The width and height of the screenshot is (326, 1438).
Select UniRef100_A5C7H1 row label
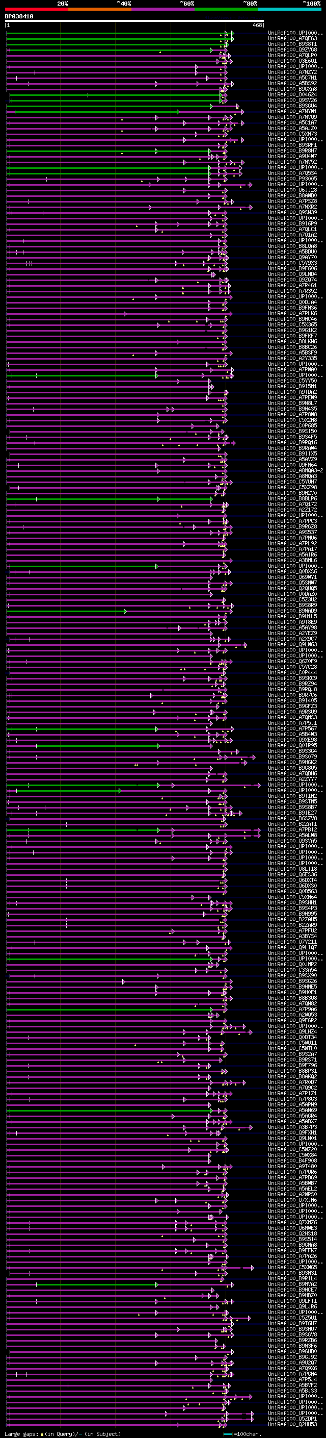click(x=292, y=78)
